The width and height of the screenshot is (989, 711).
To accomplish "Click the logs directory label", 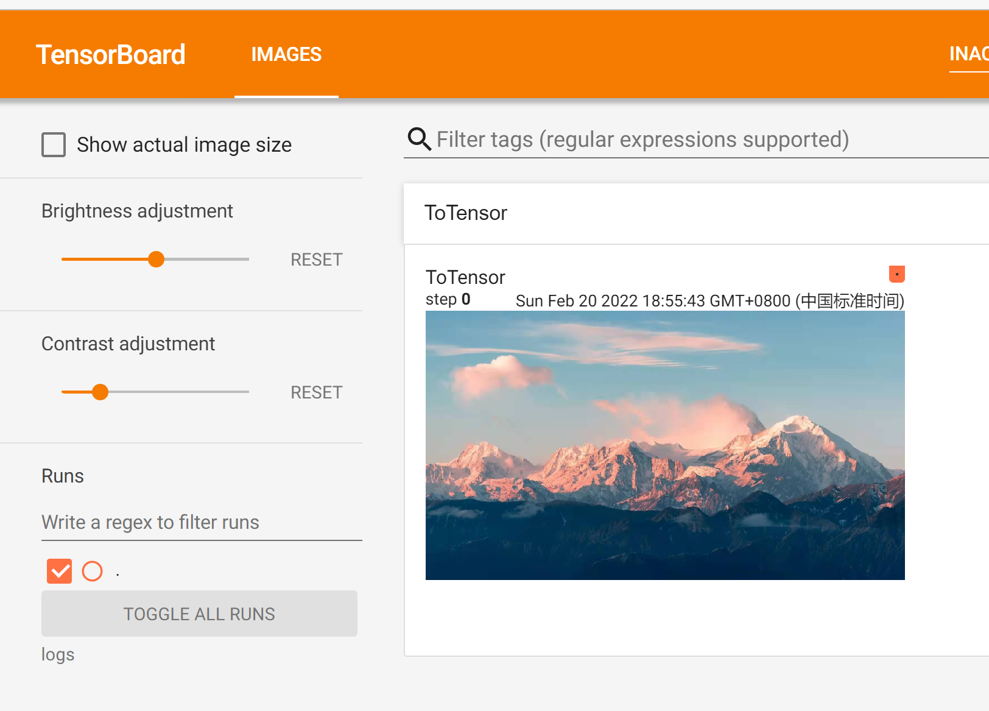I will point(58,654).
